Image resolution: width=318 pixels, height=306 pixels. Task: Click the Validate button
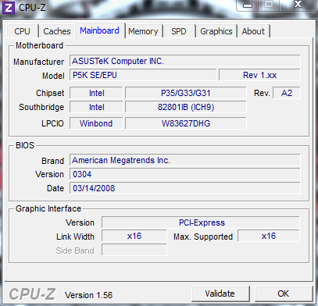pyautogui.click(x=220, y=294)
